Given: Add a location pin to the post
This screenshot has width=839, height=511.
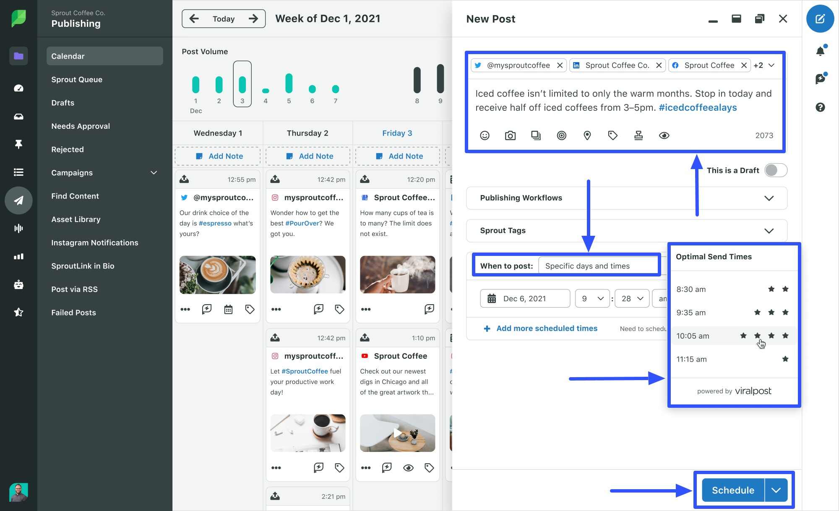Looking at the screenshot, I should click(587, 135).
